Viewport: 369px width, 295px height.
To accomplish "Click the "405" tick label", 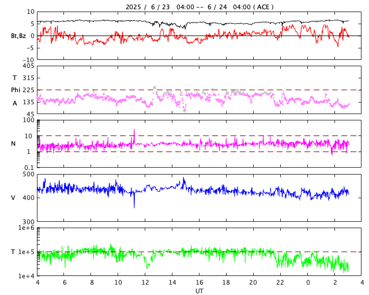I will coord(28,66).
